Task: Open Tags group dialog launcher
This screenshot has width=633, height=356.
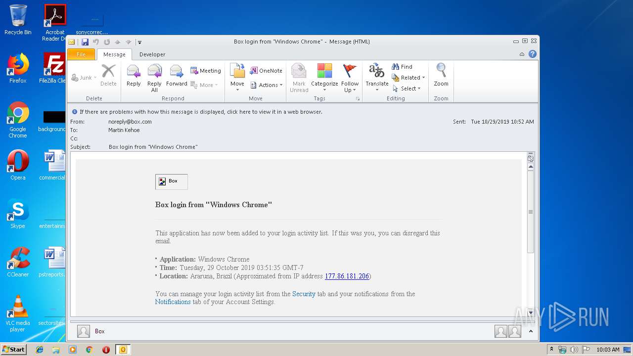Action: 358,99
